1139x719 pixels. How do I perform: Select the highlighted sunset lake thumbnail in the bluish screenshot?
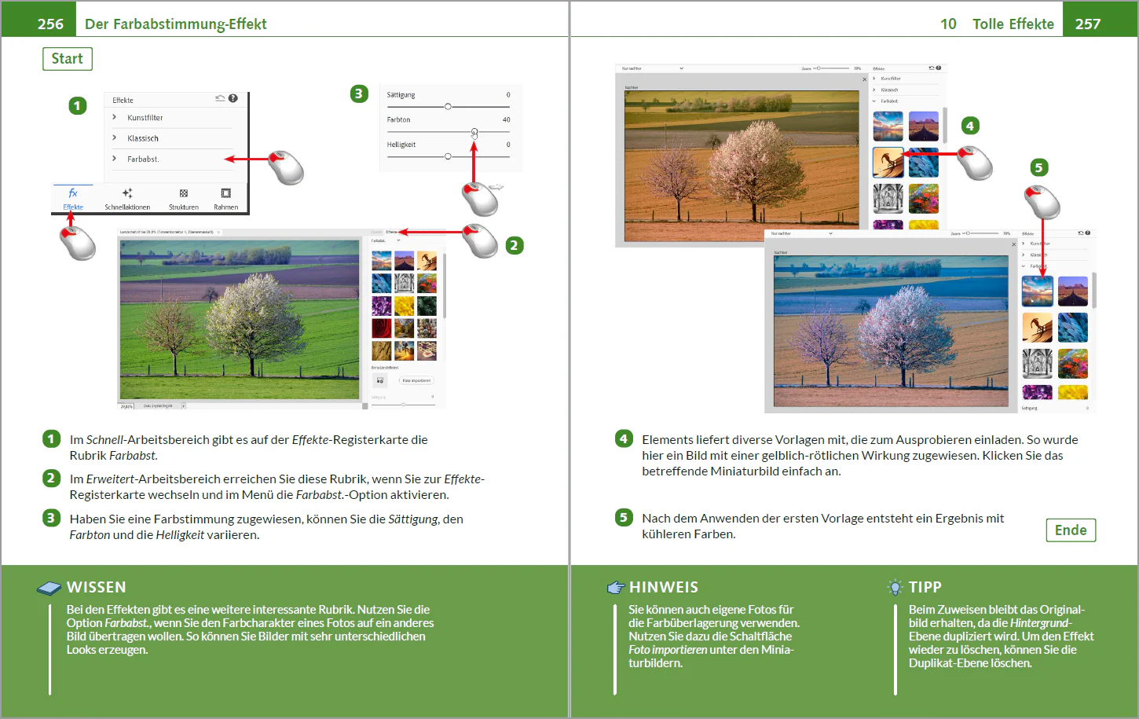click(x=1037, y=292)
